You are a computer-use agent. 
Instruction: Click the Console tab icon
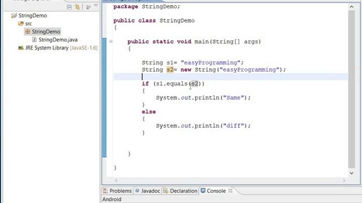(x=203, y=191)
